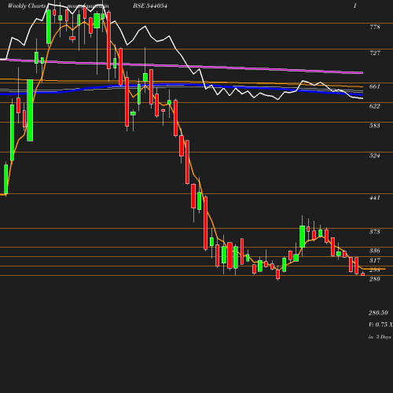
Task: Click the 336 price axis label
Action: click(375, 251)
